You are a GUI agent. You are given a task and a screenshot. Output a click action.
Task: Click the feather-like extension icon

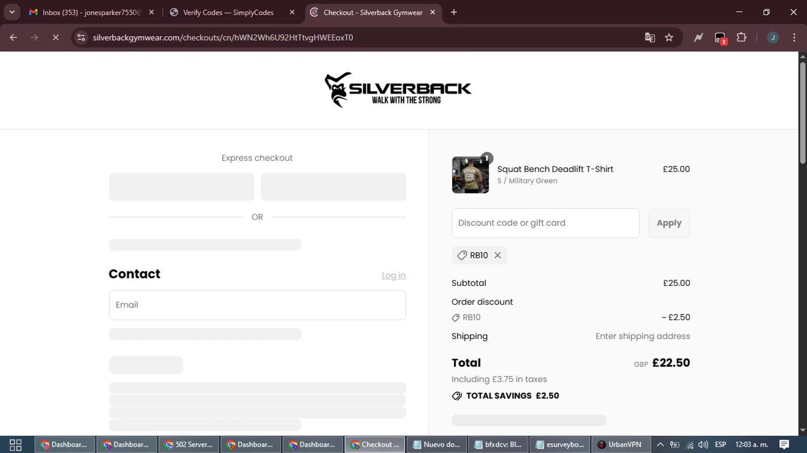[x=698, y=38]
